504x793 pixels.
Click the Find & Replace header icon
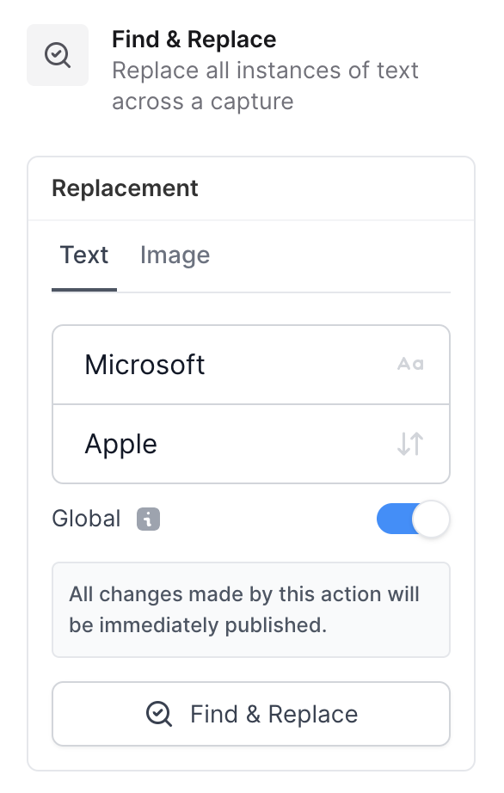(58, 55)
